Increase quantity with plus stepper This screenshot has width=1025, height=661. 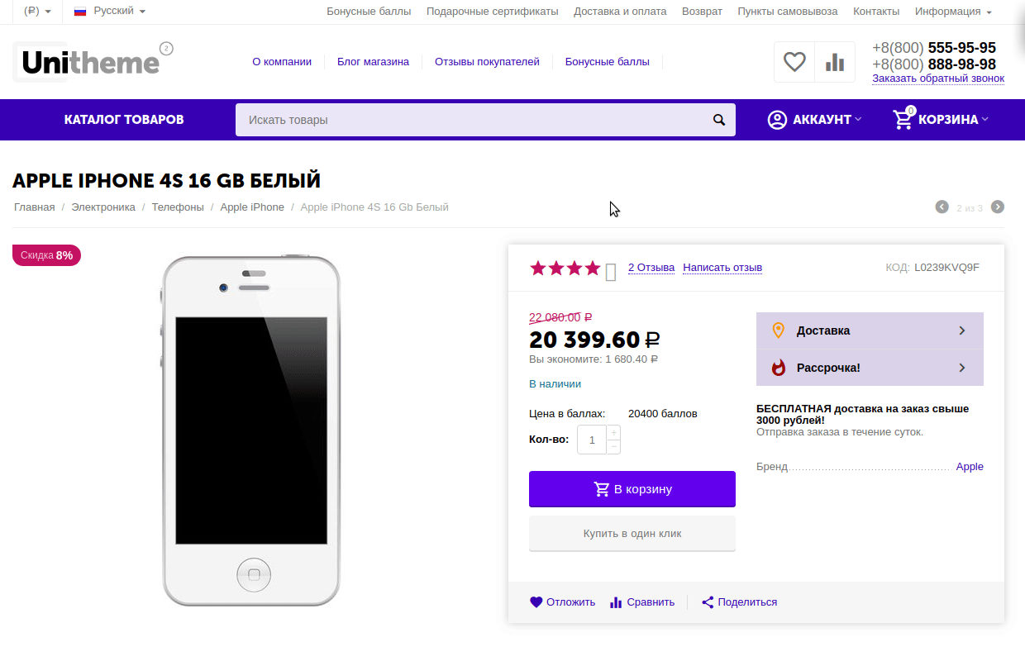point(613,433)
